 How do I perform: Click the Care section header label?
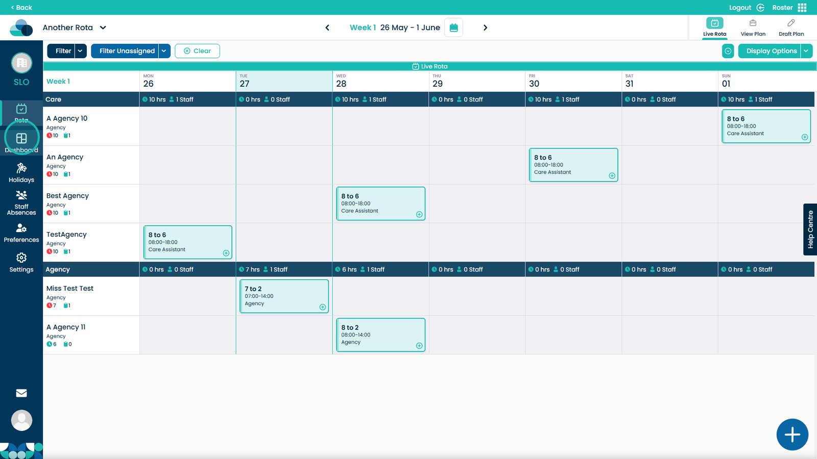[x=53, y=99]
